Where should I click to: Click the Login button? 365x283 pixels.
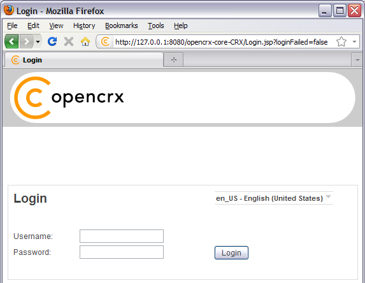[x=231, y=252]
